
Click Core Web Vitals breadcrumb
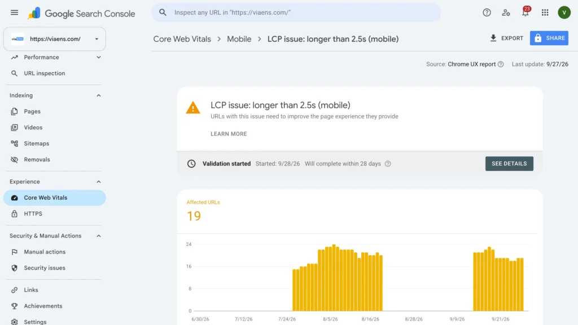[182, 39]
